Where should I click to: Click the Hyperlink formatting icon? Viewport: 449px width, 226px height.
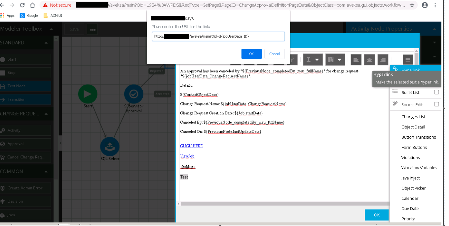click(395, 69)
